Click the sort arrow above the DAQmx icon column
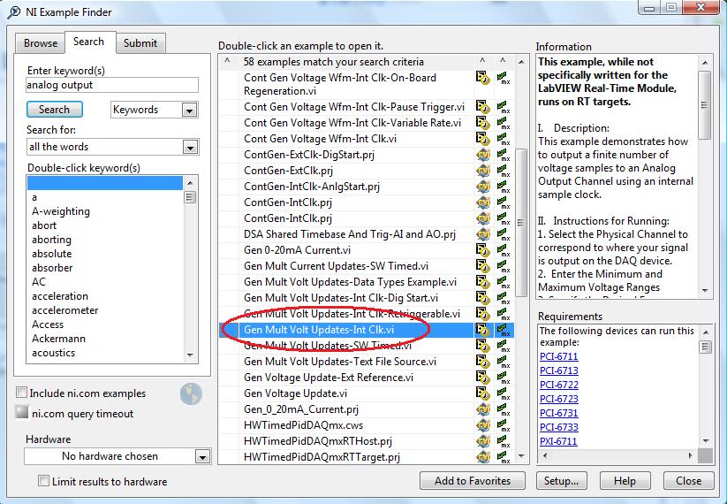Viewport: 727px width, 504px height. pos(503,61)
